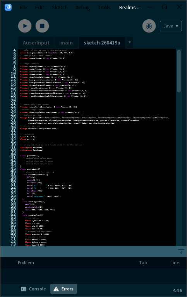This screenshot has width=187, height=297.
Task: Collapse the console panel with arrow icon
Action: [x=181, y=251]
